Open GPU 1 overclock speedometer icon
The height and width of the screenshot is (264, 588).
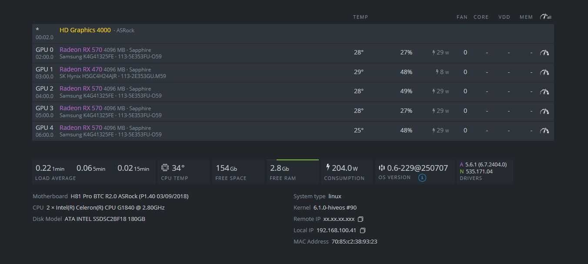tap(545, 72)
